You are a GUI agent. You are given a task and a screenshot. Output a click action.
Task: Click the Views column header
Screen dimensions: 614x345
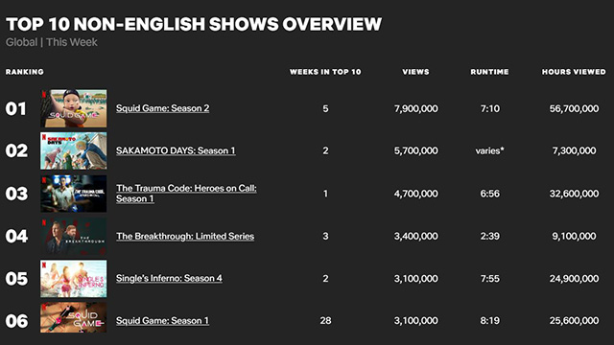415,72
